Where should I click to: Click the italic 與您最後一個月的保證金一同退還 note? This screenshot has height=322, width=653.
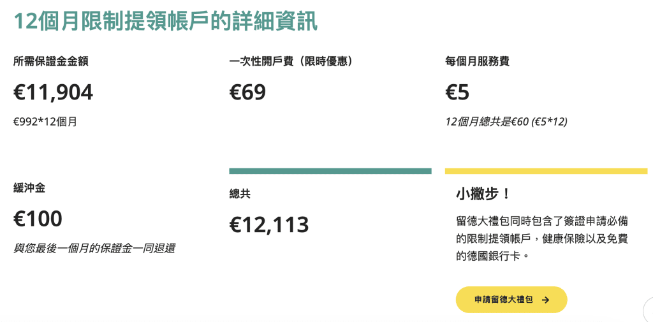tap(94, 248)
